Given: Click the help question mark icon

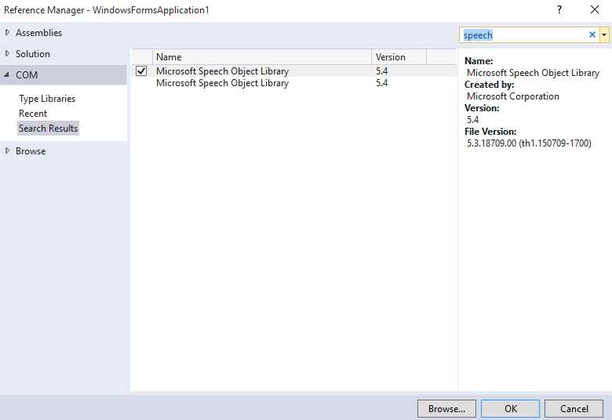Looking at the screenshot, I should pyautogui.click(x=559, y=9).
